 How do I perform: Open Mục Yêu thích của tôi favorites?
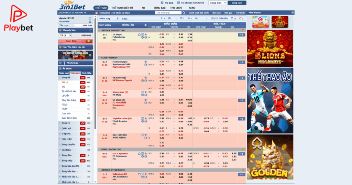(75, 47)
